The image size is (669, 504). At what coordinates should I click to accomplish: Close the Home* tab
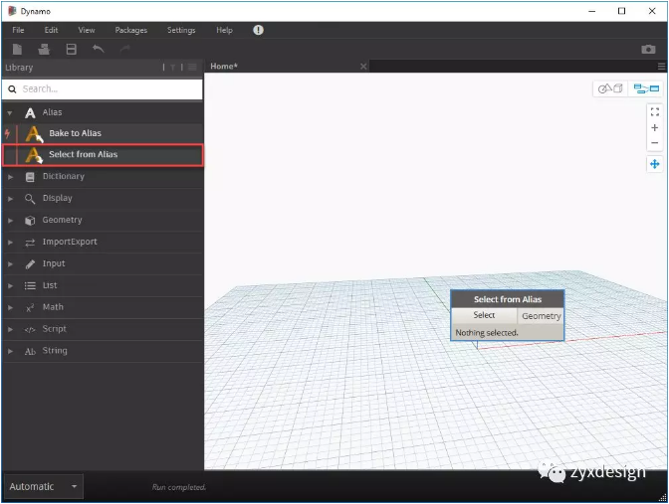pyautogui.click(x=363, y=67)
